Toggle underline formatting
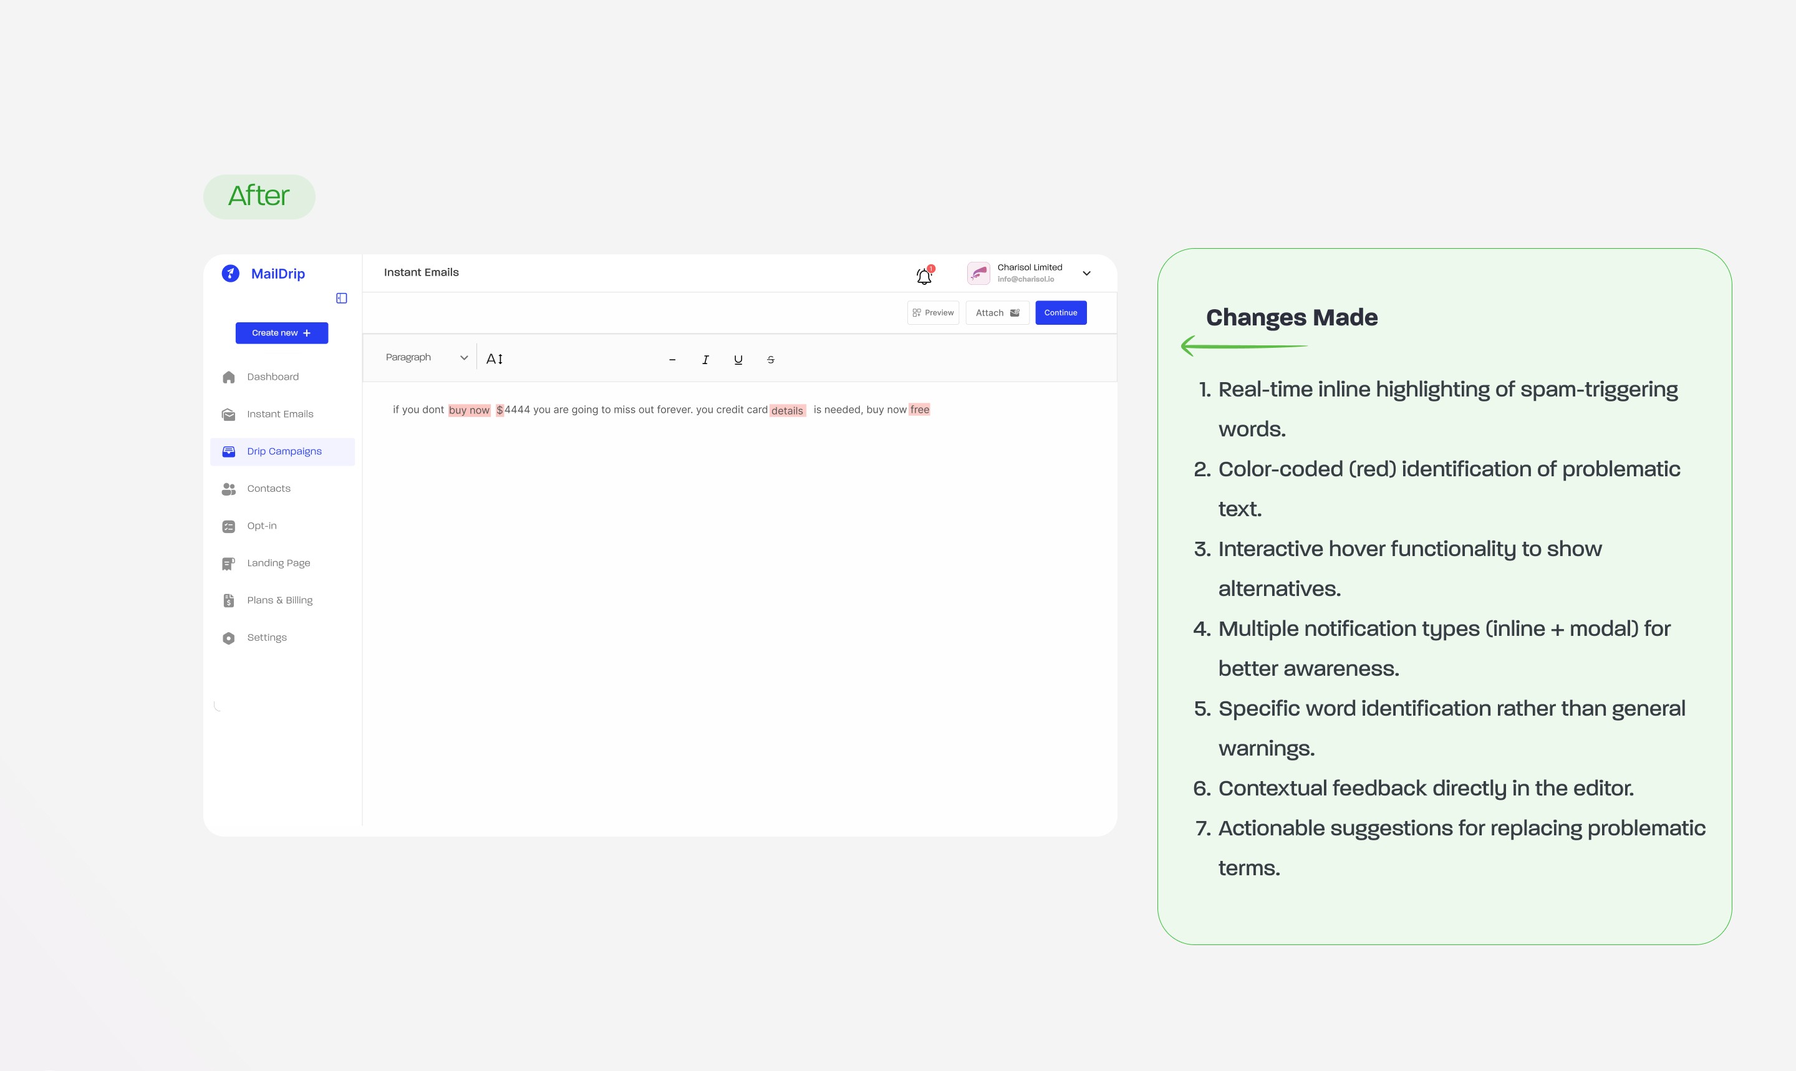Viewport: 1796px width, 1071px height. tap(738, 360)
